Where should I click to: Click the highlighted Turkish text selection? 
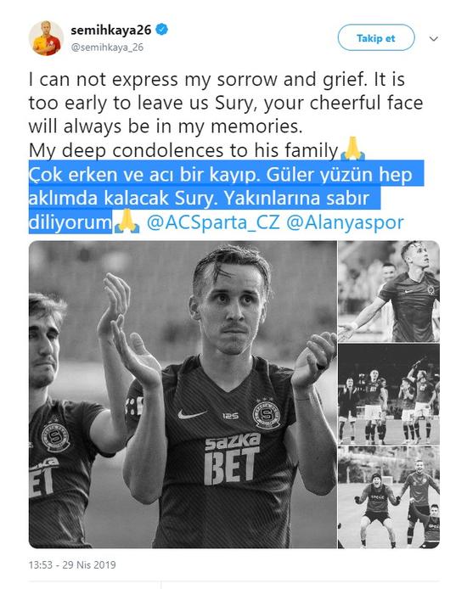coord(225,197)
